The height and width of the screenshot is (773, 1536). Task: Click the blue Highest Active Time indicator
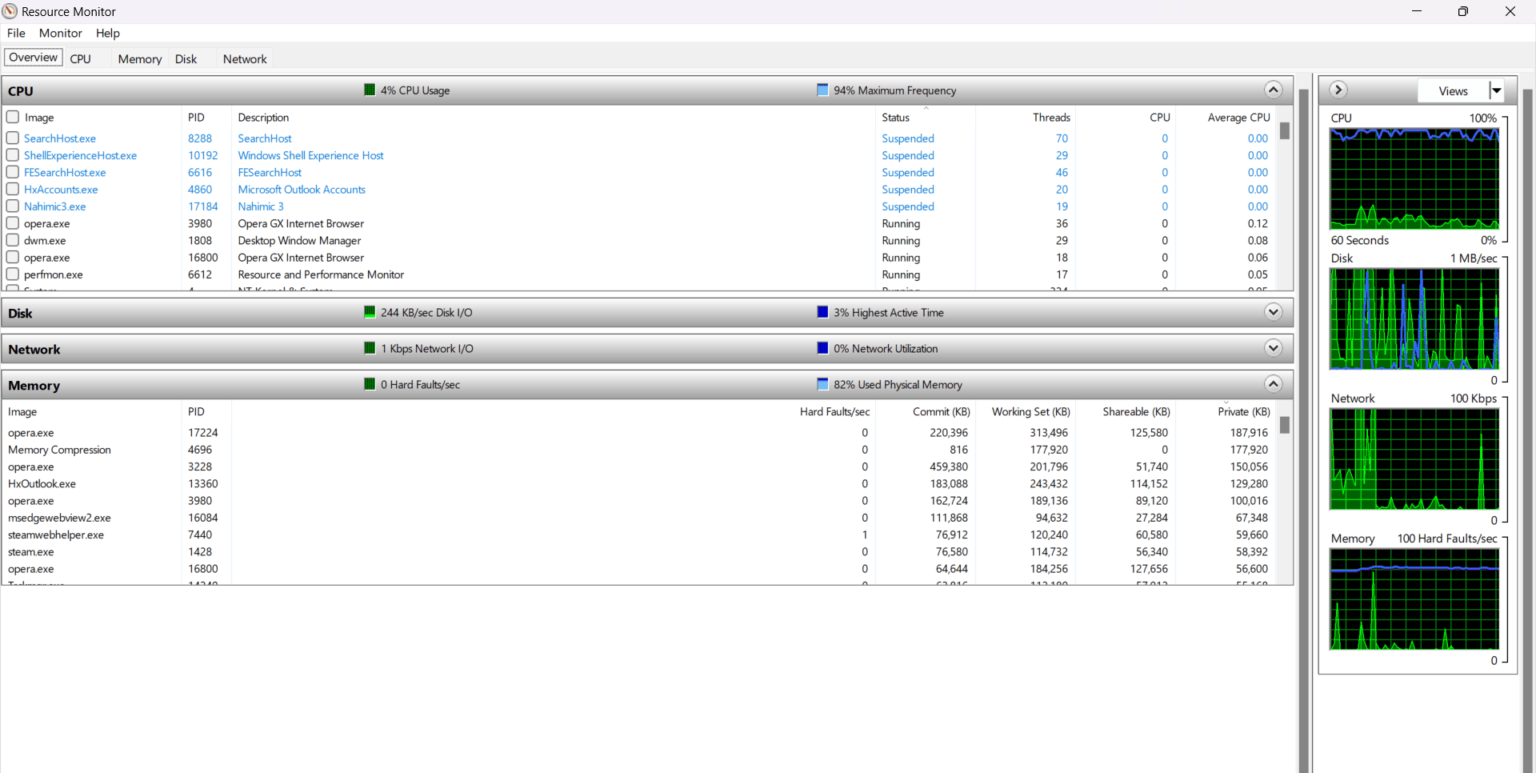click(x=822, y=312)
